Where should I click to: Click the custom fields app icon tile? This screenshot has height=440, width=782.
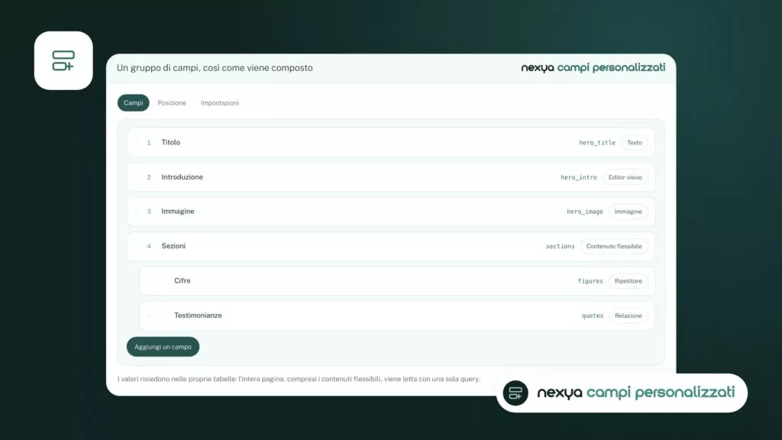click(63, 61)
